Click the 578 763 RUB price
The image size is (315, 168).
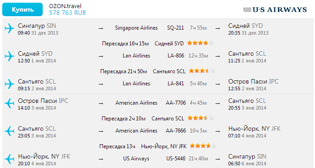coord(67,13)
